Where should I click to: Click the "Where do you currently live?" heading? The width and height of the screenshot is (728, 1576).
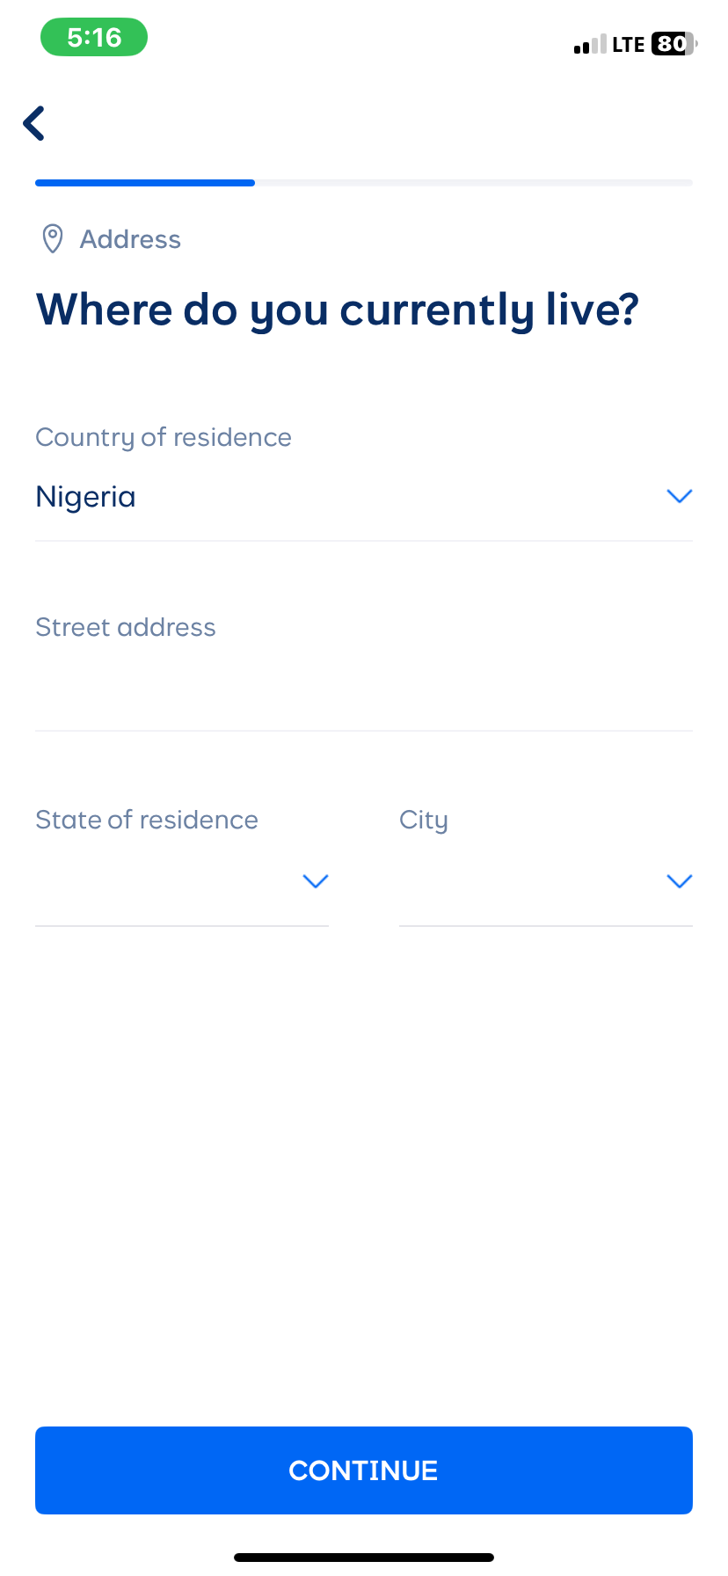coord(338,310)
